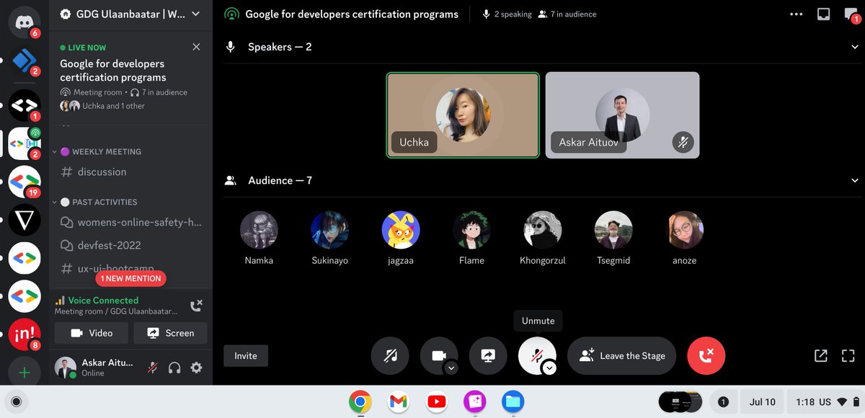Toggle deafen headphones in user panel
865x418 pixels.
174,368
